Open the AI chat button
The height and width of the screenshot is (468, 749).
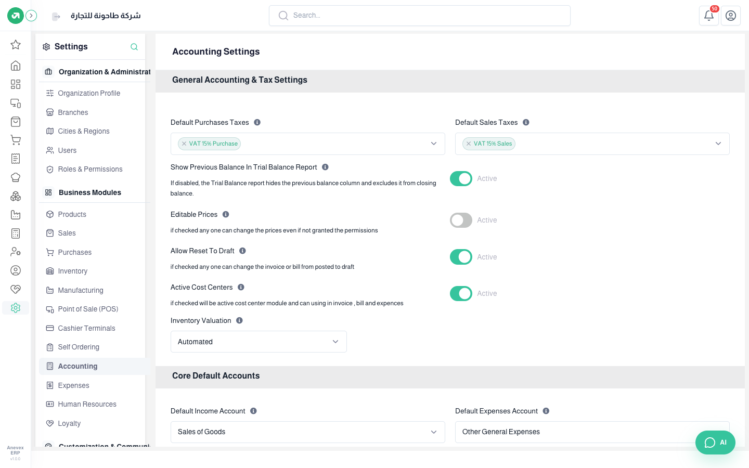[x=715, y=443]
